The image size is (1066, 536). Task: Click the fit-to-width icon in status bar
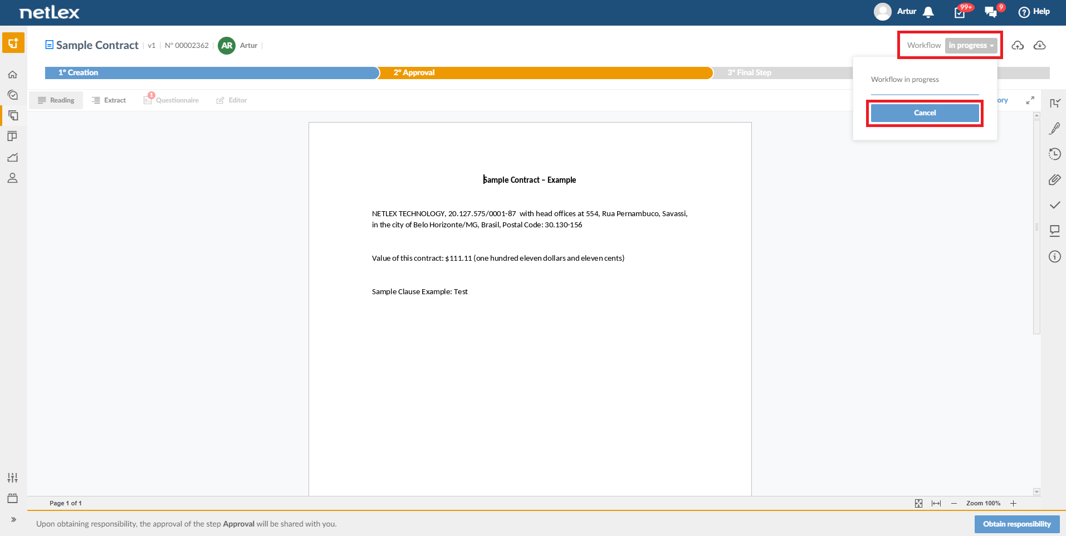tap(936, 504)
